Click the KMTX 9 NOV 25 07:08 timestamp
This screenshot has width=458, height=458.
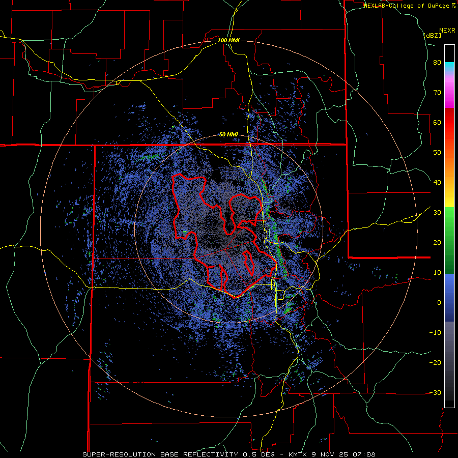[x=332, y=454]
